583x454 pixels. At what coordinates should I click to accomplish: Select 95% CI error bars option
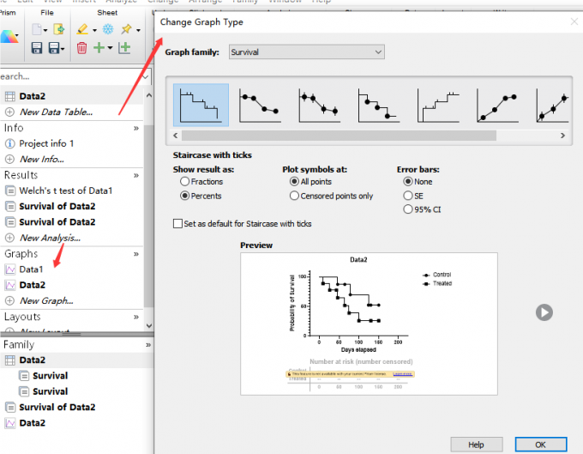click(x=408, y=209)
